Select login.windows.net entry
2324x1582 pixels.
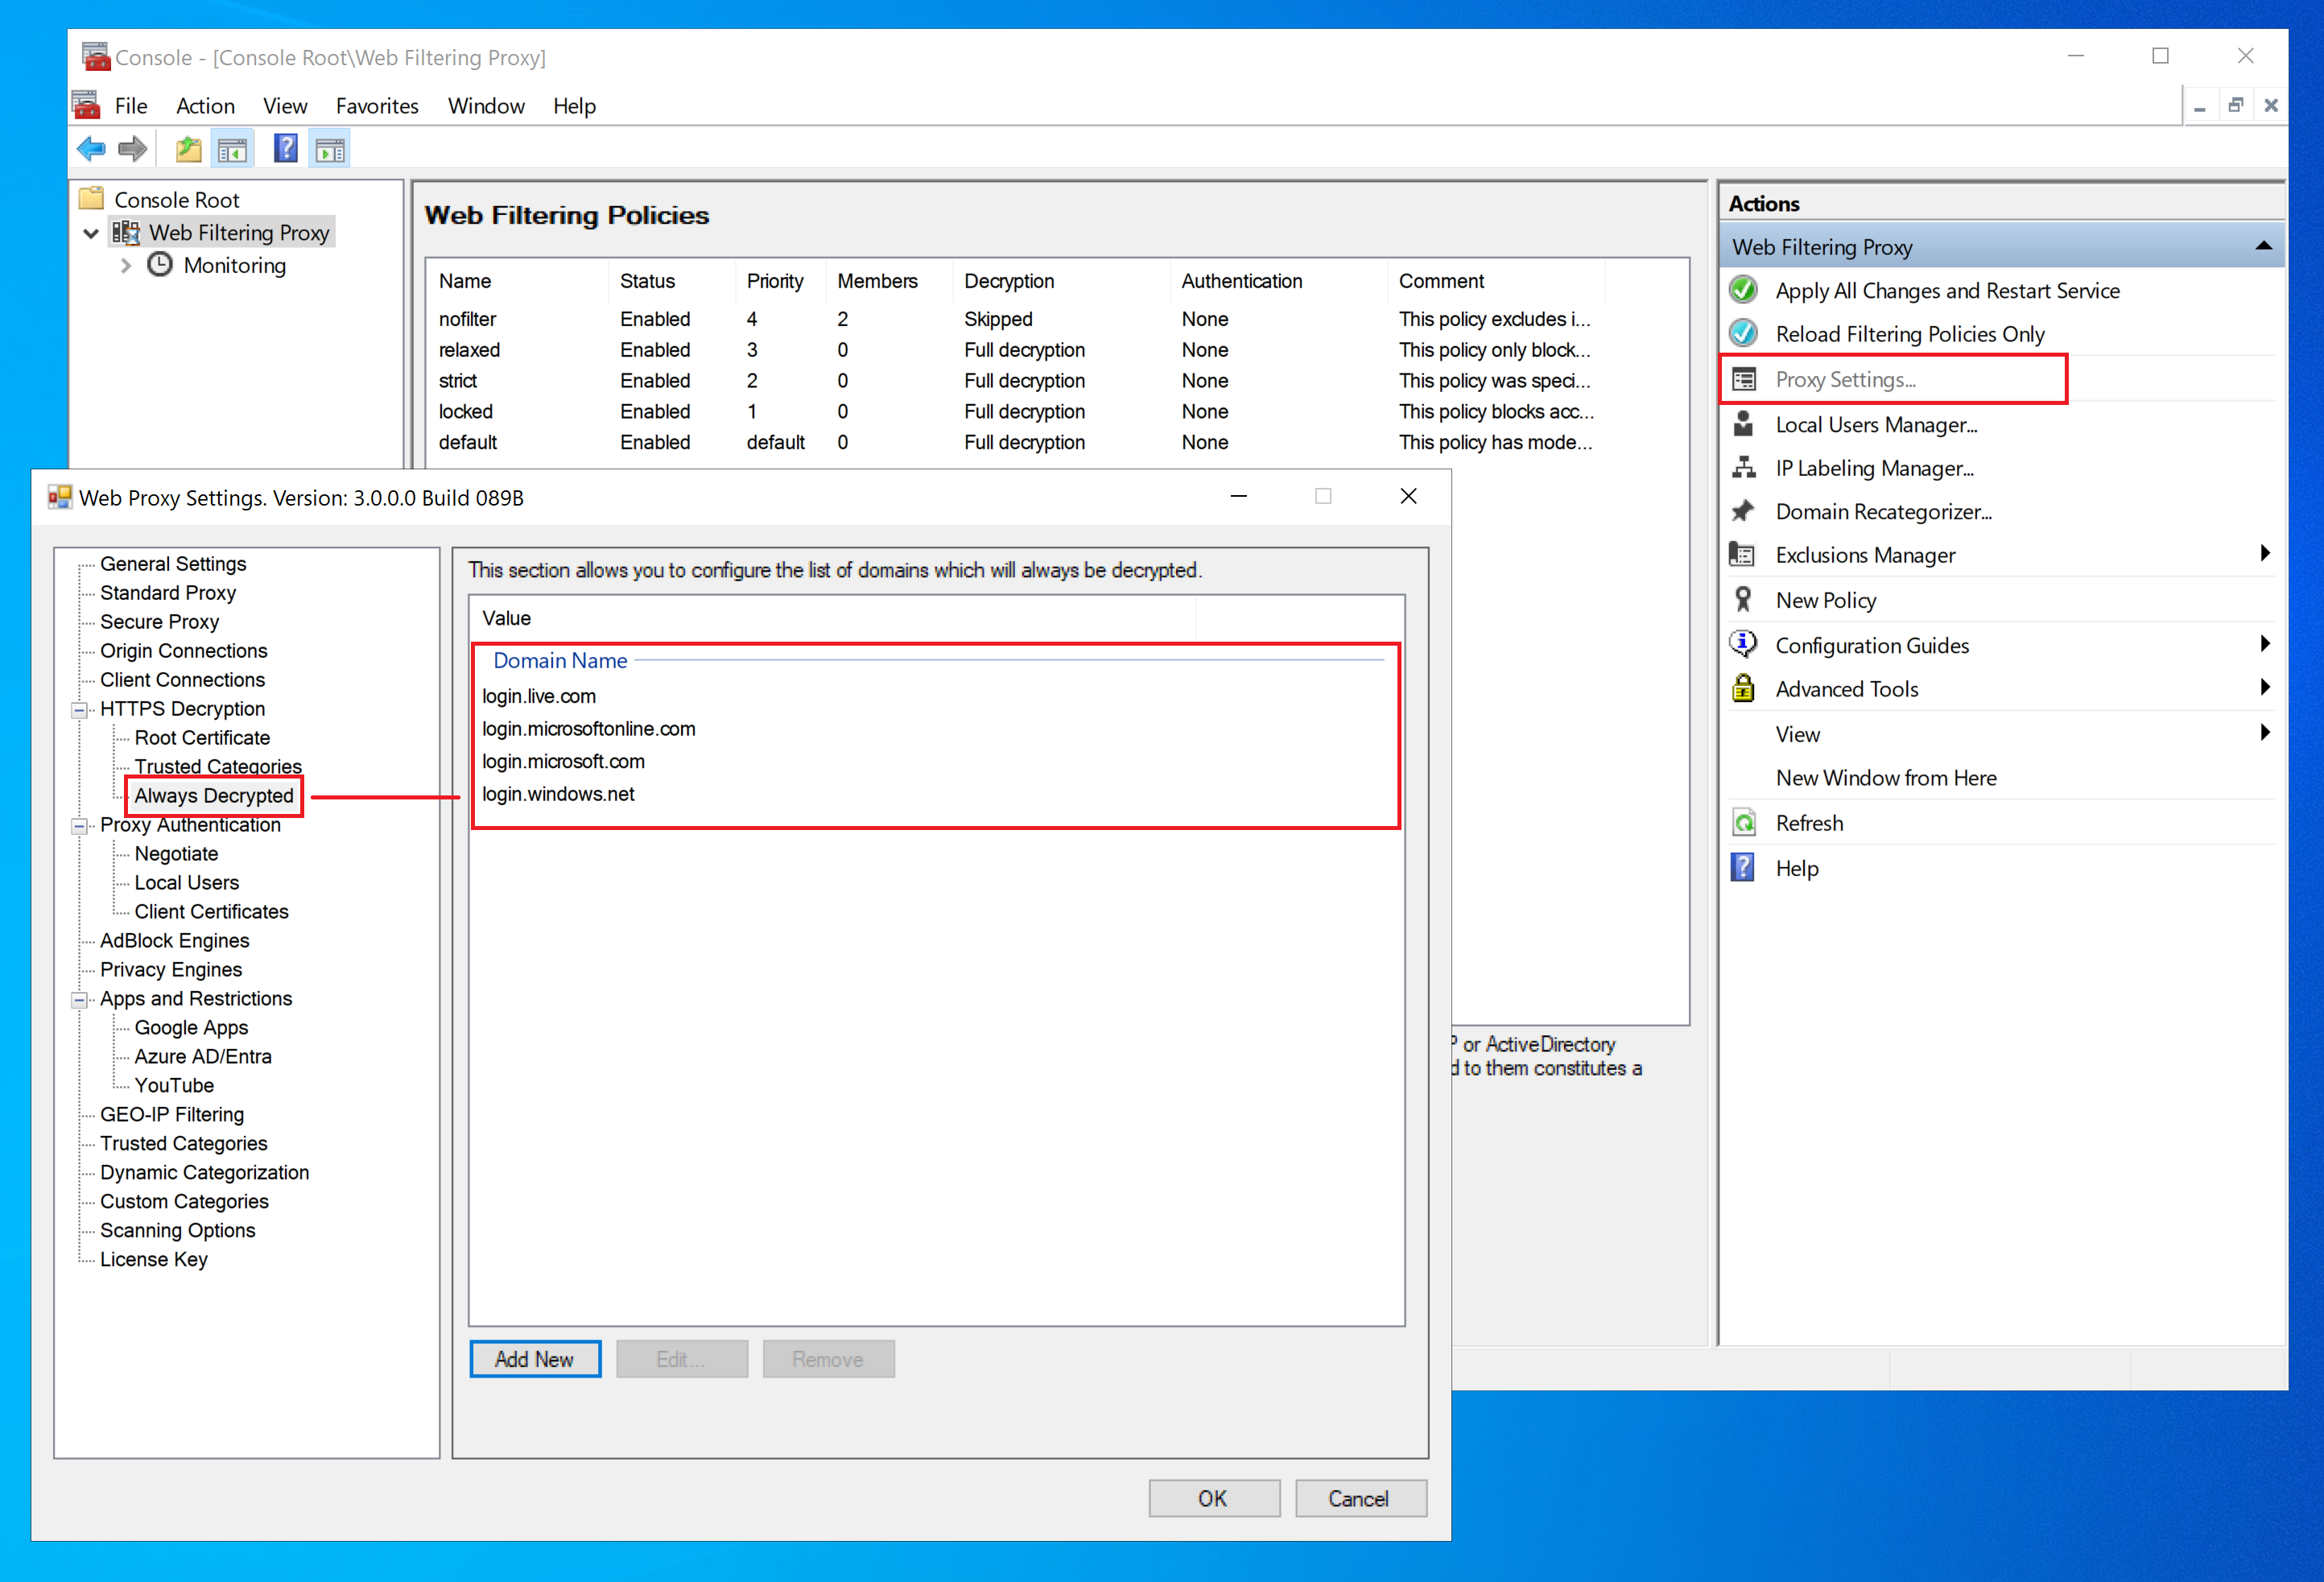click(x=558, y=794)
